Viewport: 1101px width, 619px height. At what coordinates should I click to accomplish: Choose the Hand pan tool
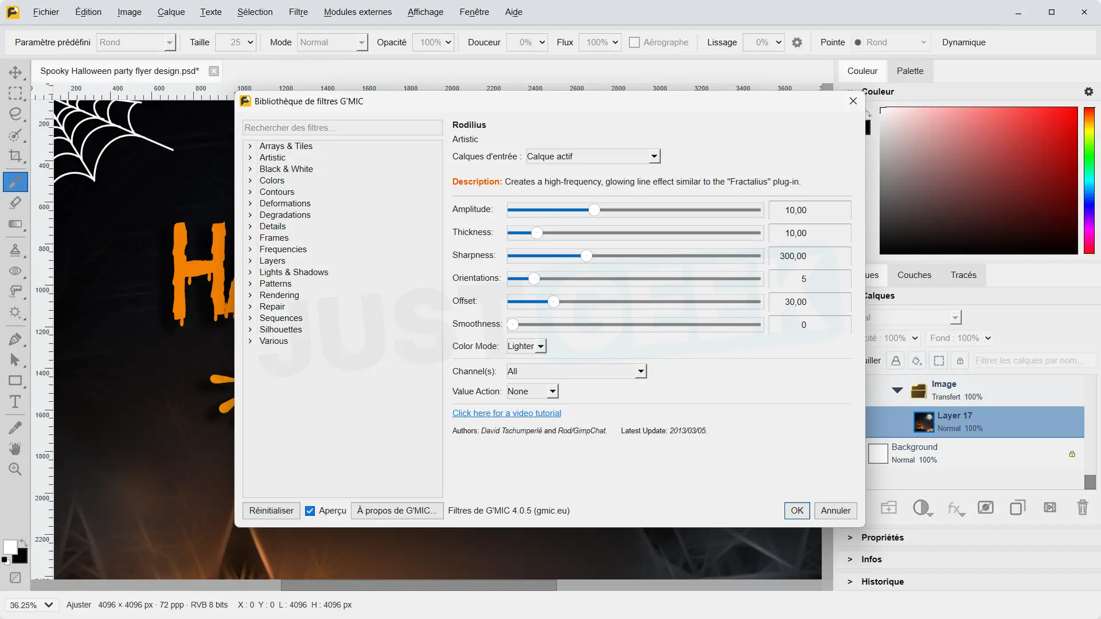(15, 448)
